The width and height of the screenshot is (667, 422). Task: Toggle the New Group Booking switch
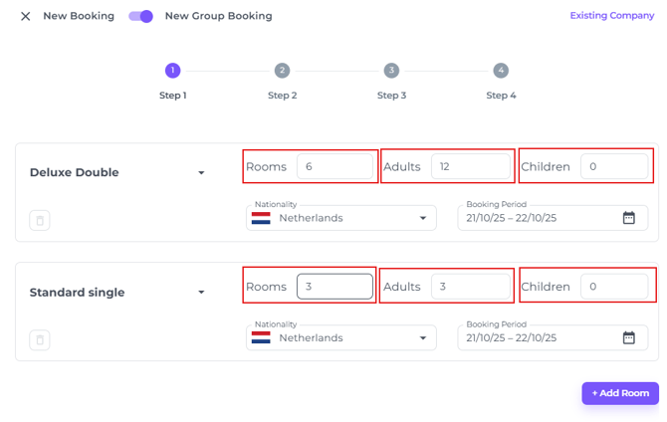(x=141, y=16)
